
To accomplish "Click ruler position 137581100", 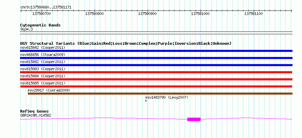I will tap(253, 14).
